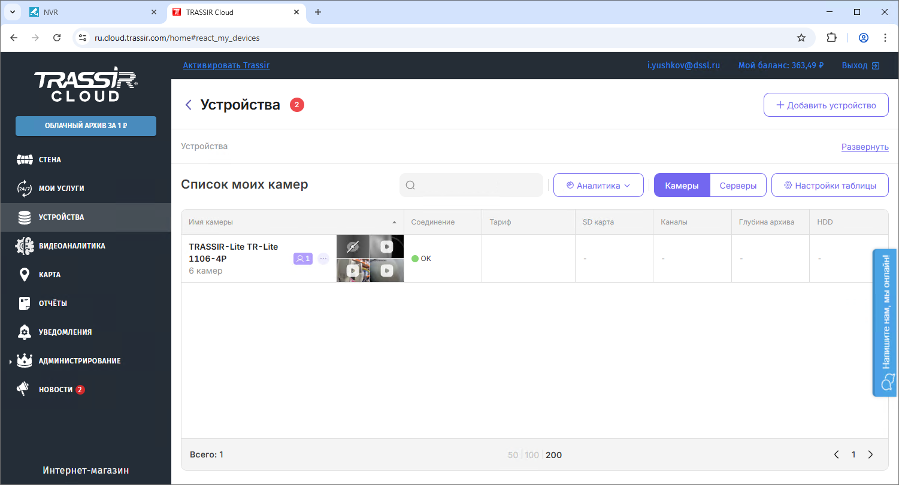Open account i.yushkov@dssl.ru
The height and width of the screenshot is (485, 899).
coord(683,65)
